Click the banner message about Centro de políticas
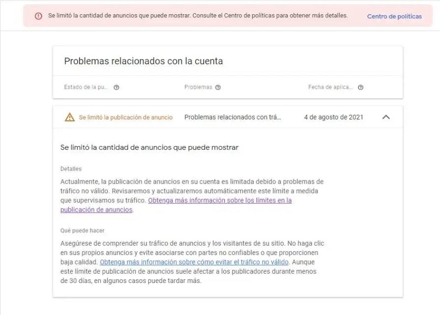The width and height of the screenshot is (440, 315). (x=198, y=16)
